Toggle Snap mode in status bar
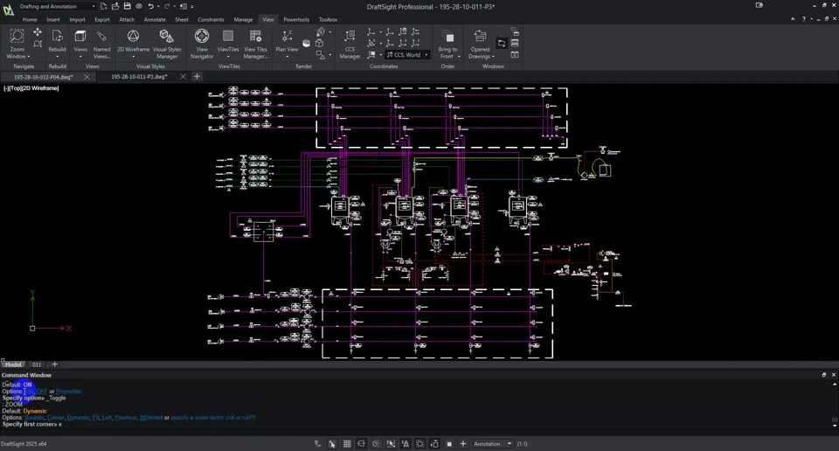Image resolution: width=839 pixels, height=451 pixels. pos(332,444)
